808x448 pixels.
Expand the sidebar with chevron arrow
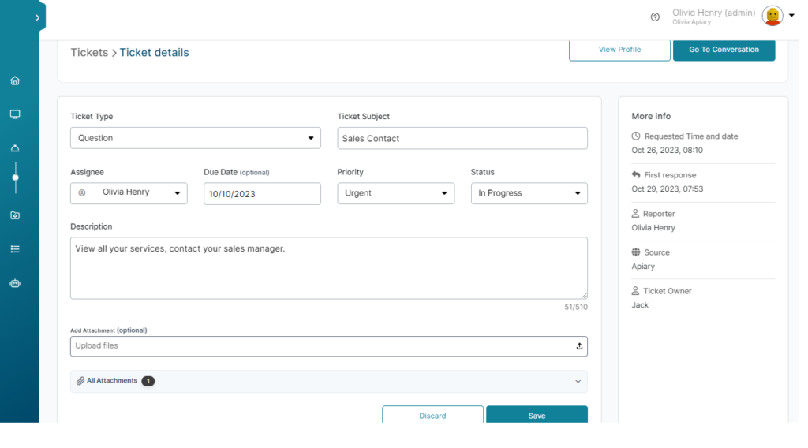(37, 17)
